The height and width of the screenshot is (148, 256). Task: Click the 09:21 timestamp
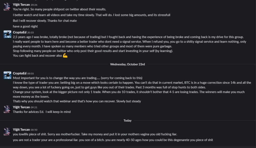[x=34, y=107]
